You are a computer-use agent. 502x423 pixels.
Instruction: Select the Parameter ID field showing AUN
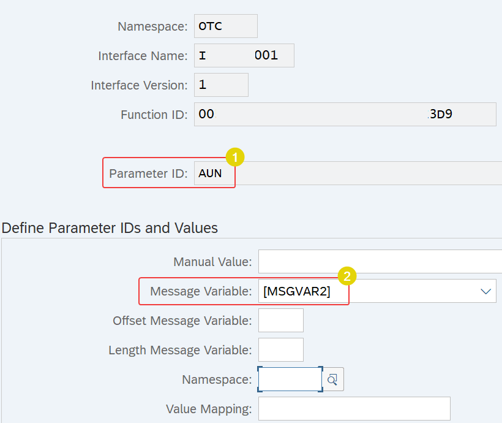tap(348, 173)
